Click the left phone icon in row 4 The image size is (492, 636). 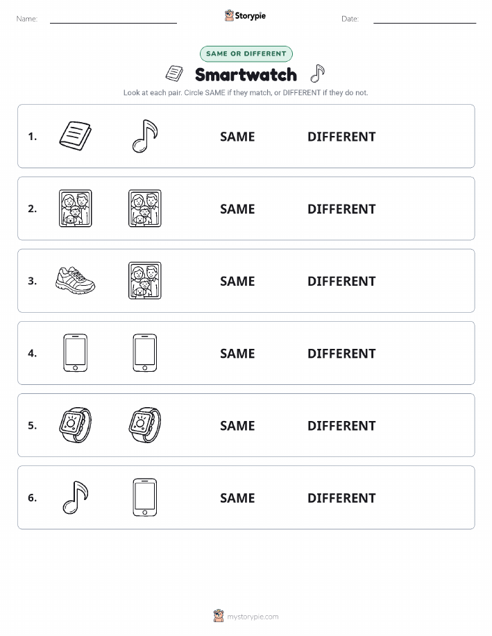(75, 352)
